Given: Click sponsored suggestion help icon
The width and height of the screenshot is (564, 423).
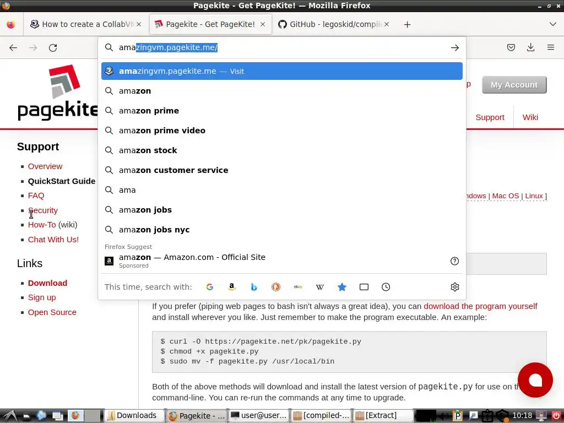Looking at the screenshot, I should coord(454,261).
